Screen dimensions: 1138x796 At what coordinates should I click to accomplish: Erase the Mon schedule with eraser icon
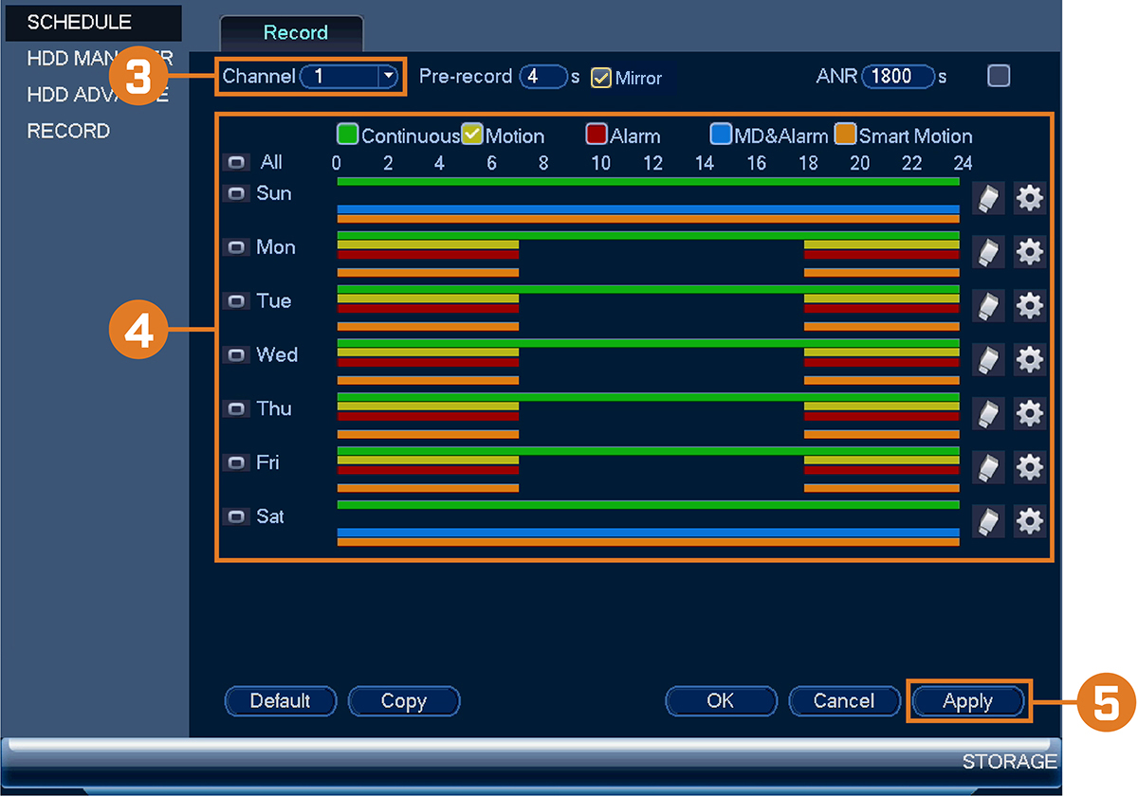pos(987,252)
